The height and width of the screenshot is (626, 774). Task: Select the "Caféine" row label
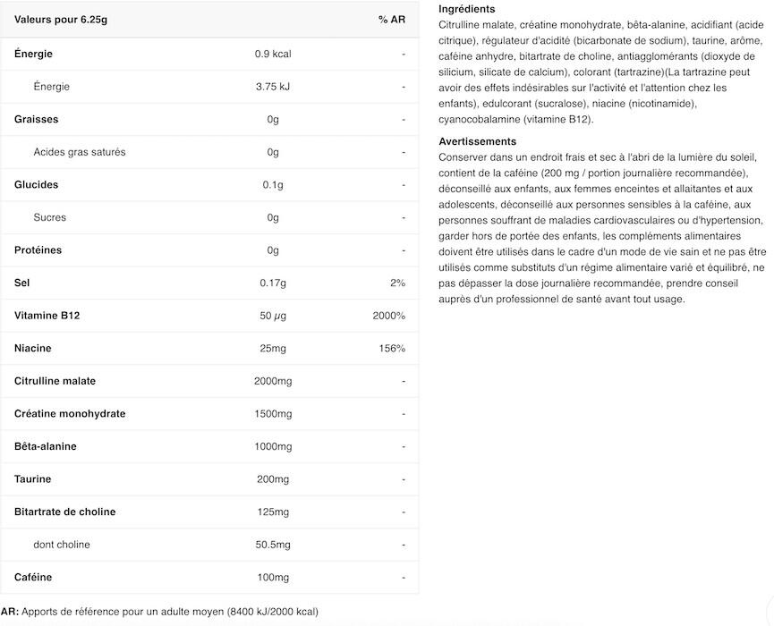33,578
